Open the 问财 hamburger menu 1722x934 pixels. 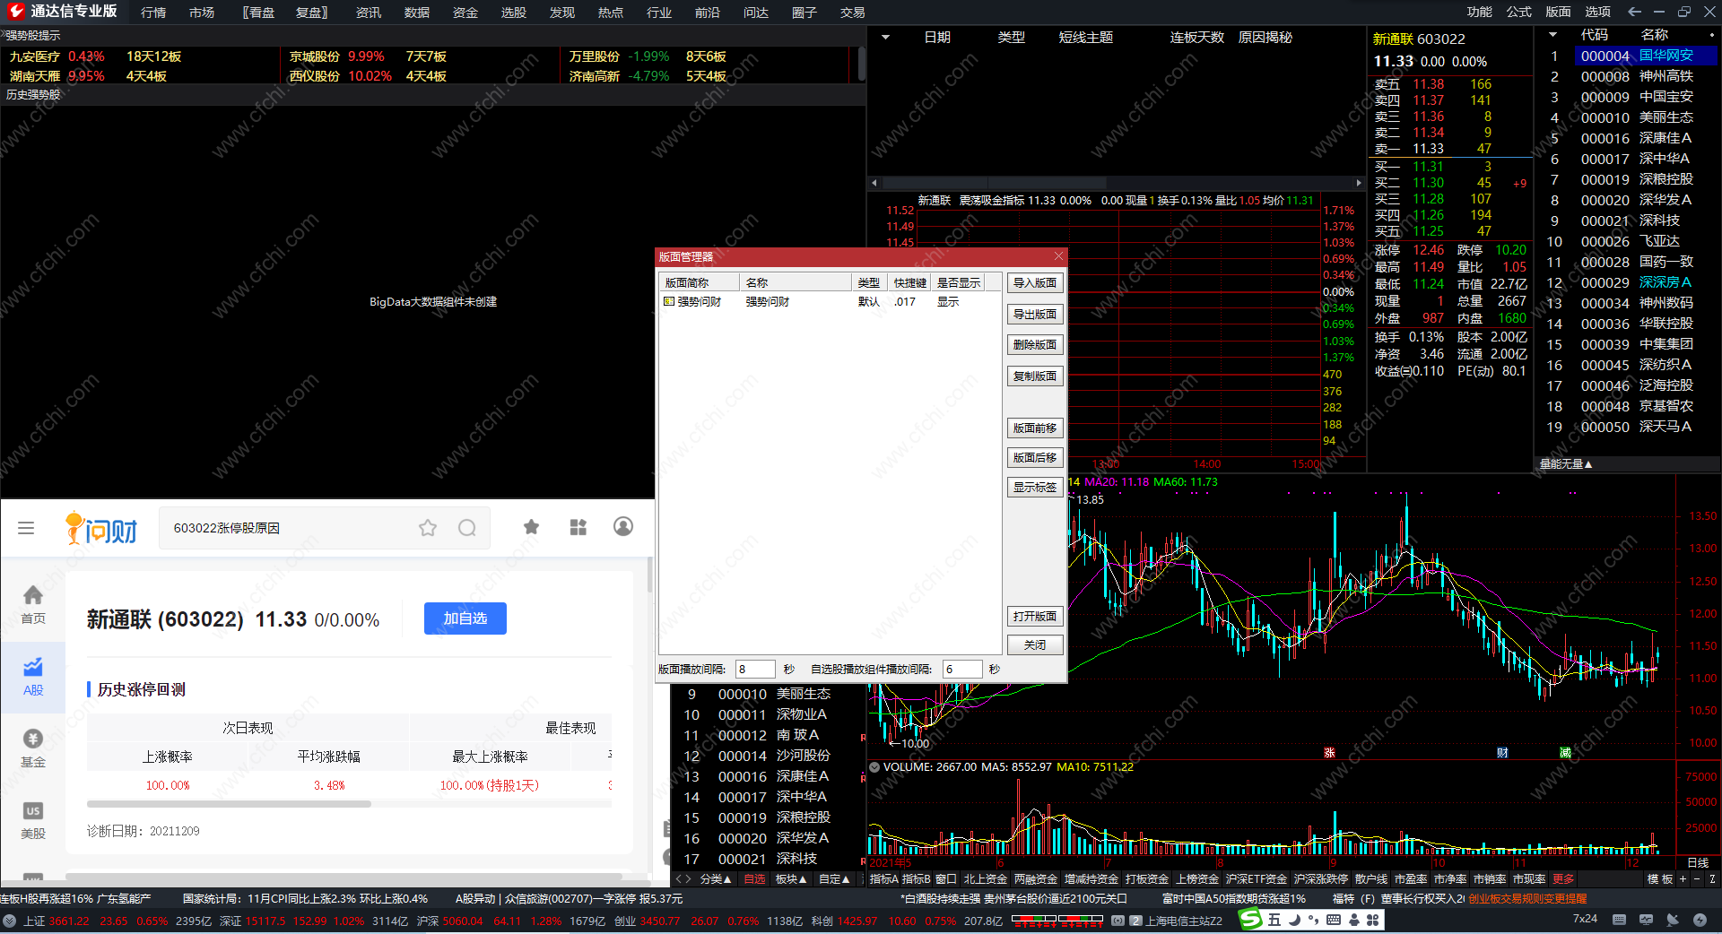coord(26,528)
